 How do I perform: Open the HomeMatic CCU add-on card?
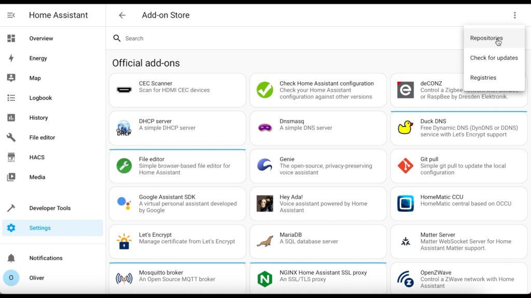point(459,204)
